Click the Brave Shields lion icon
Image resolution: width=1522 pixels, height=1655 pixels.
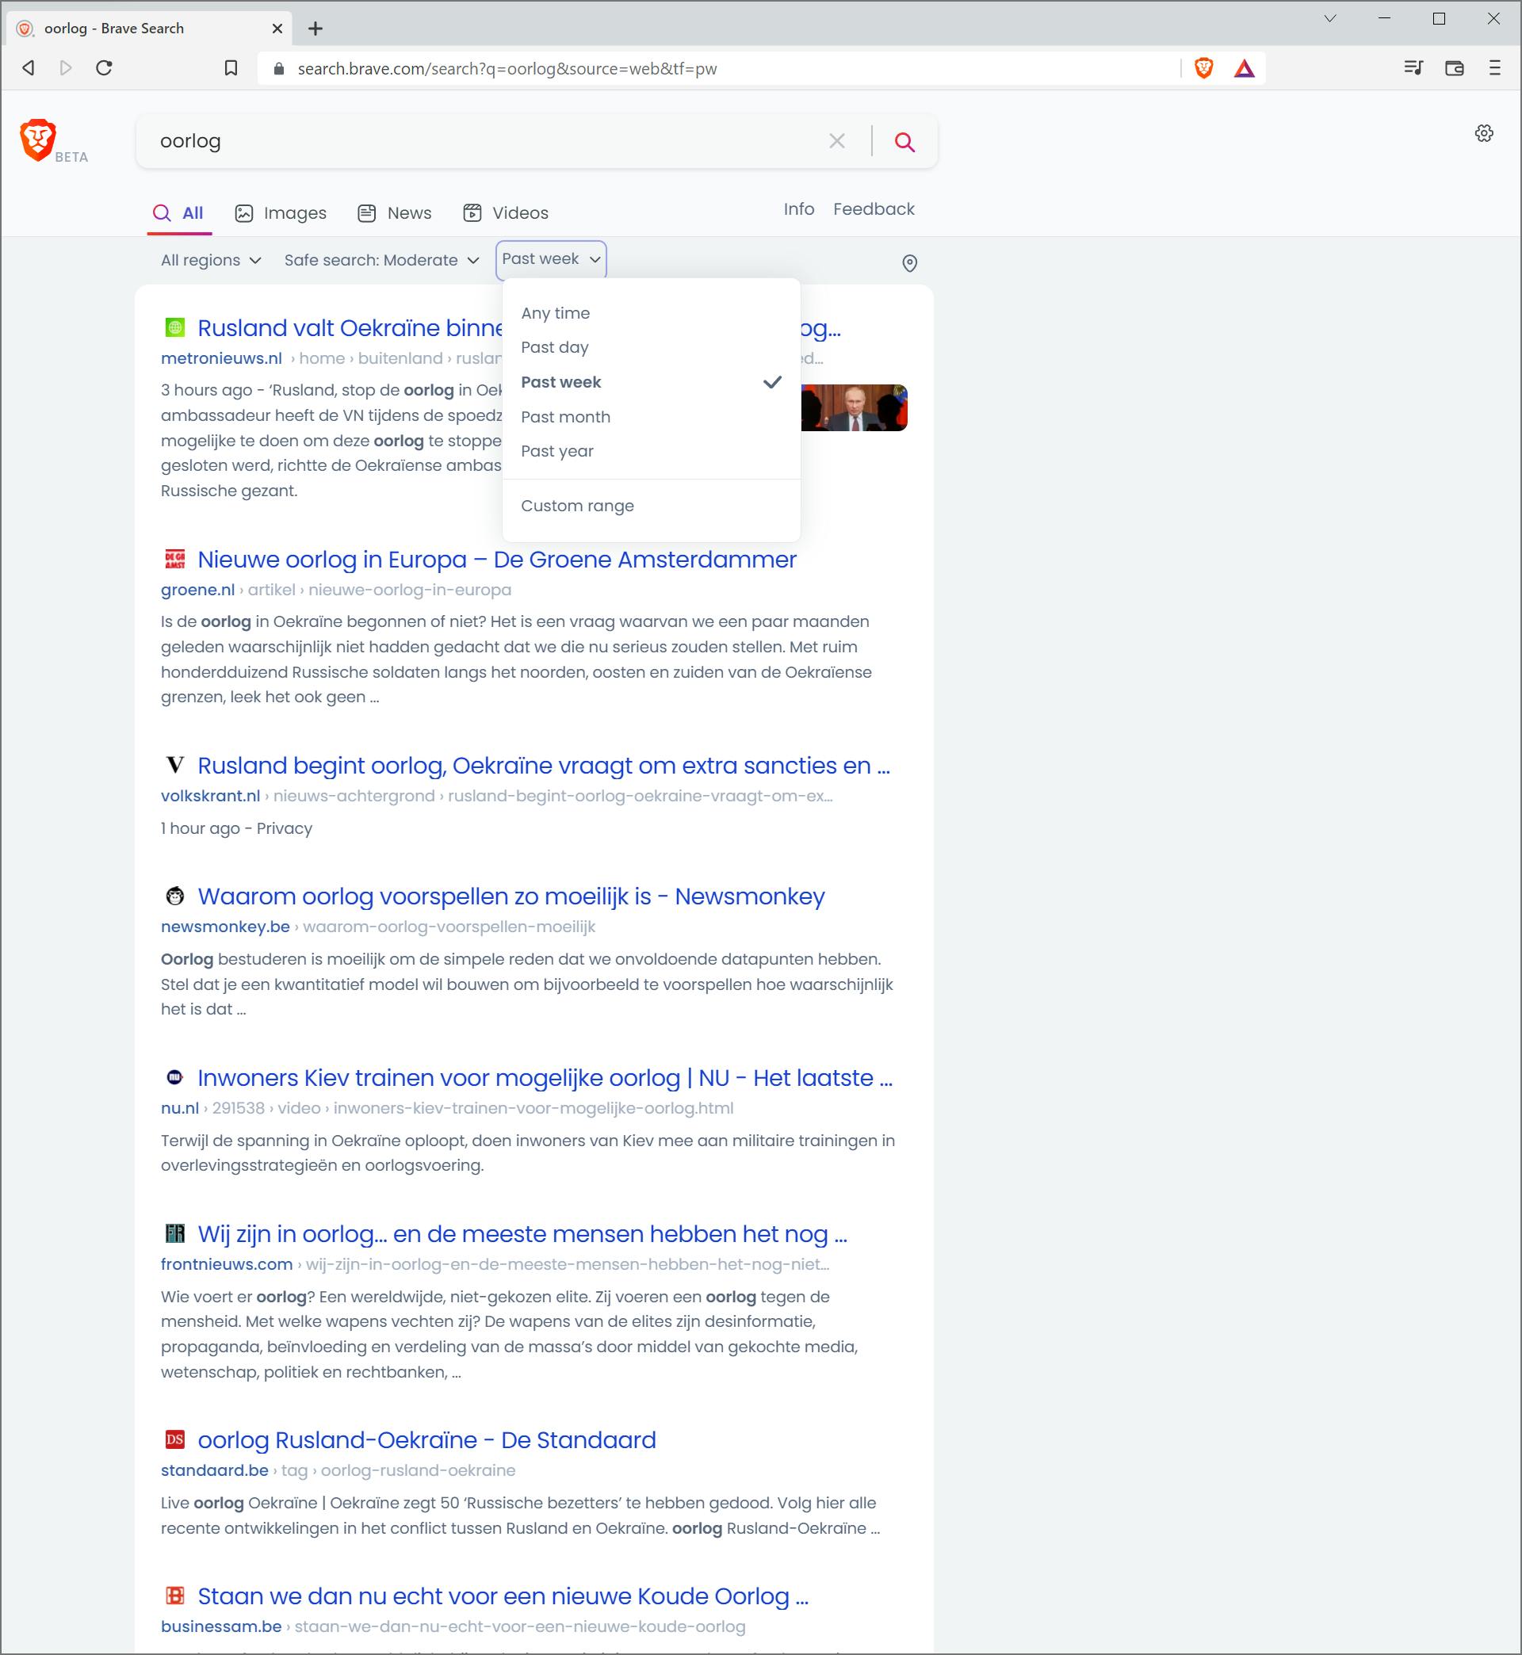coord(1203,68)
